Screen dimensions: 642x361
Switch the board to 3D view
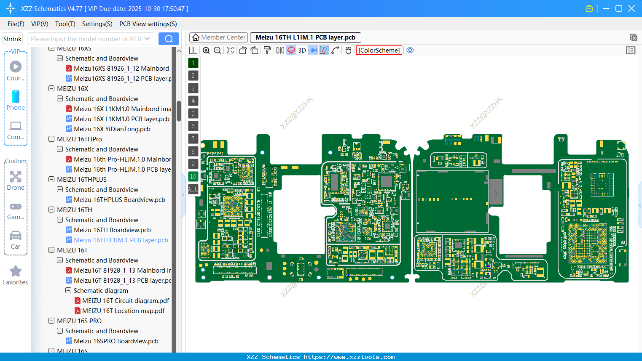[301, 50]
